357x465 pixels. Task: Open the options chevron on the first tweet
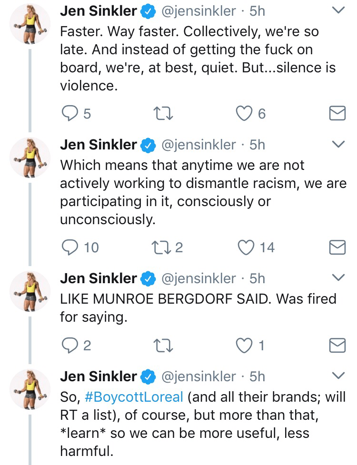tap(338, 10)
